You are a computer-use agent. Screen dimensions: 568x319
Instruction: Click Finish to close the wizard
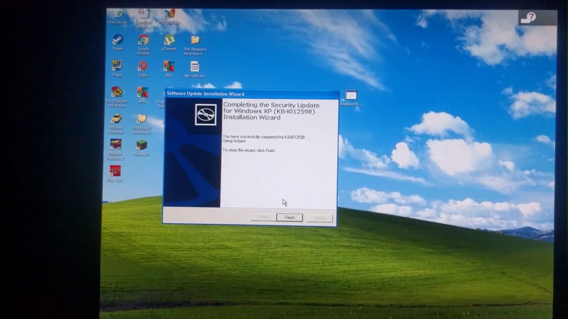[289, 218]
